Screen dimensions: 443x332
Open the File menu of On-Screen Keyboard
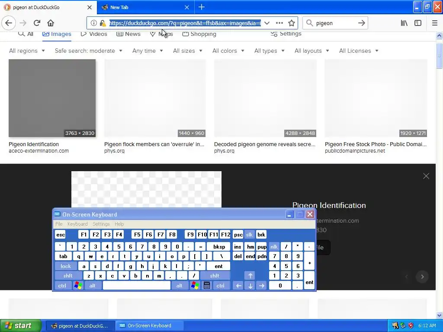tap(59, 224)
